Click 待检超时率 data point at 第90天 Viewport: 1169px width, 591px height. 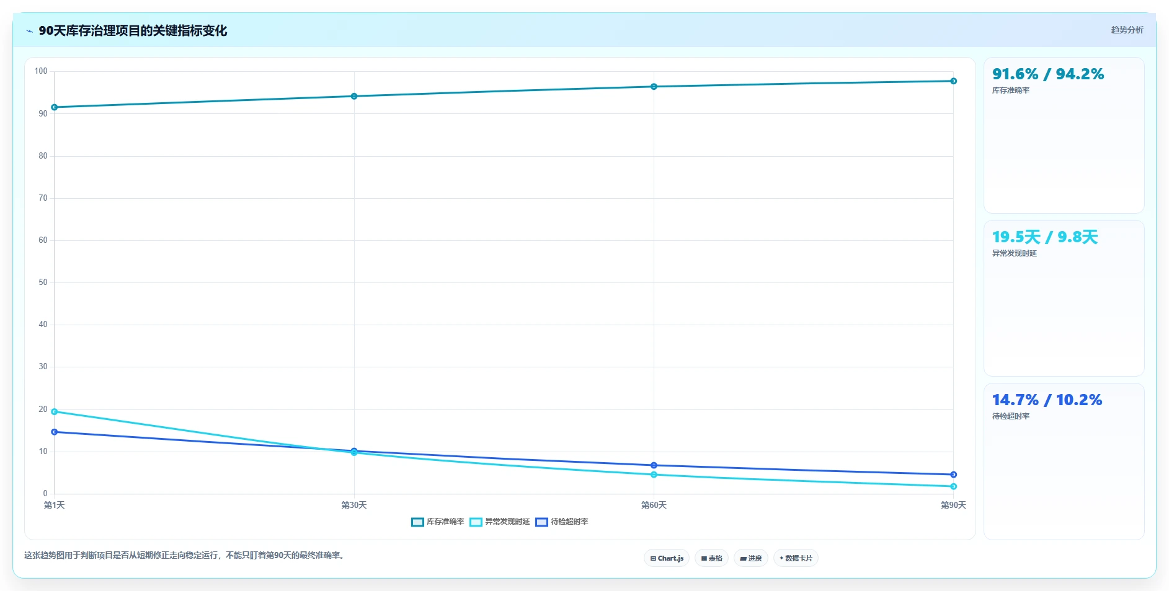pyautogui.click(x=953, y=475)
